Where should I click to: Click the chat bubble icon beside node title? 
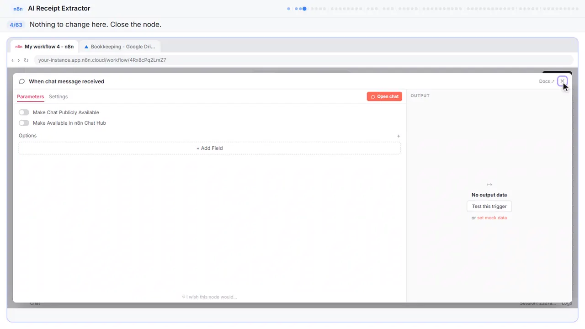click(21, 81)
